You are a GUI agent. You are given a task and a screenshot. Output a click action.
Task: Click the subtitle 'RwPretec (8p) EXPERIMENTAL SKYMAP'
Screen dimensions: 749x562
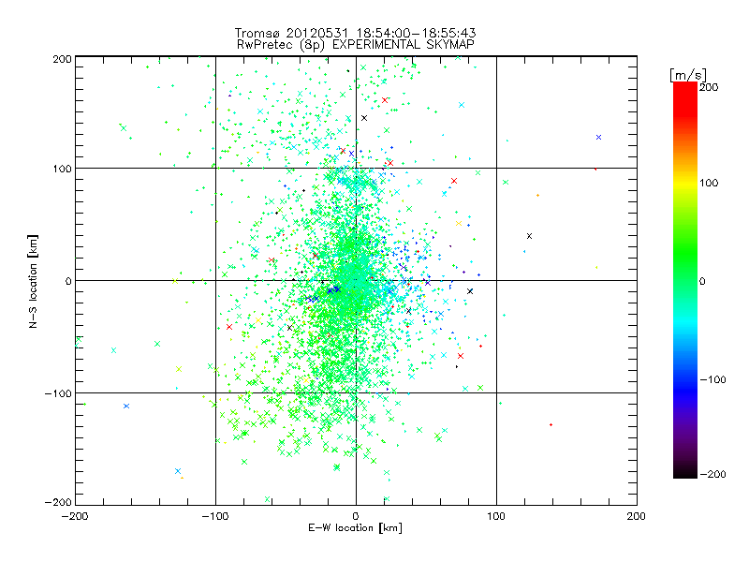pyautogui.click(x=356, y=45)
